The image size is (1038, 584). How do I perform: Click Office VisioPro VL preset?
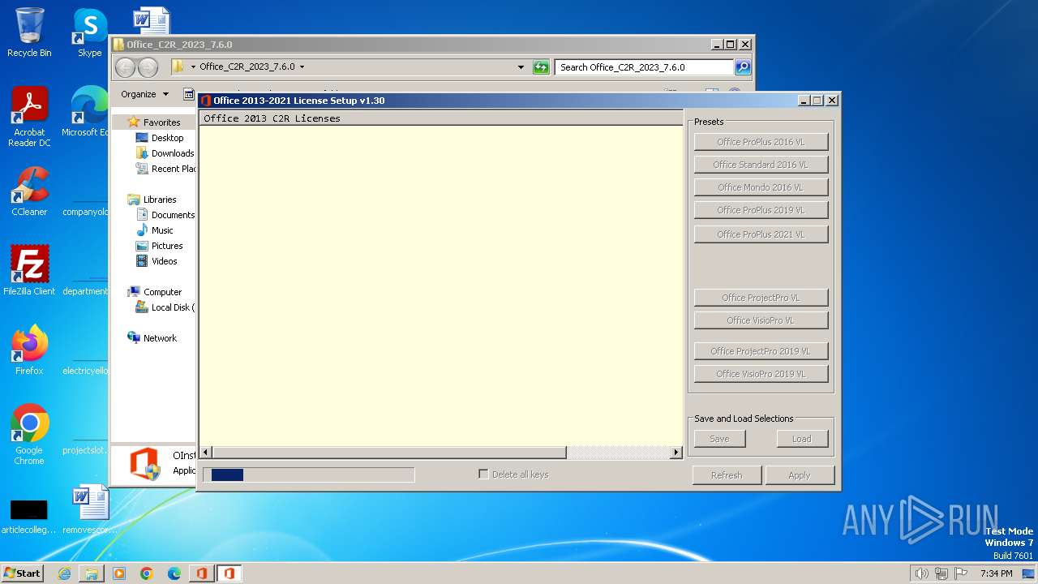point(761,320)
